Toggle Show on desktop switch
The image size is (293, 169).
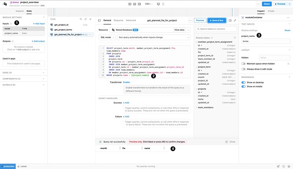243,82
